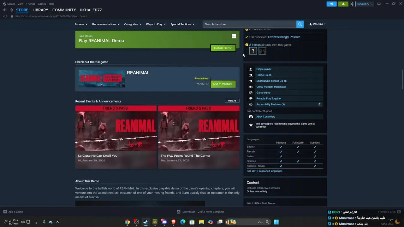Open Shared/Split Screen Co-op link
The width and height of the screenshot is (404, 227).
click(x=271, y=81)
